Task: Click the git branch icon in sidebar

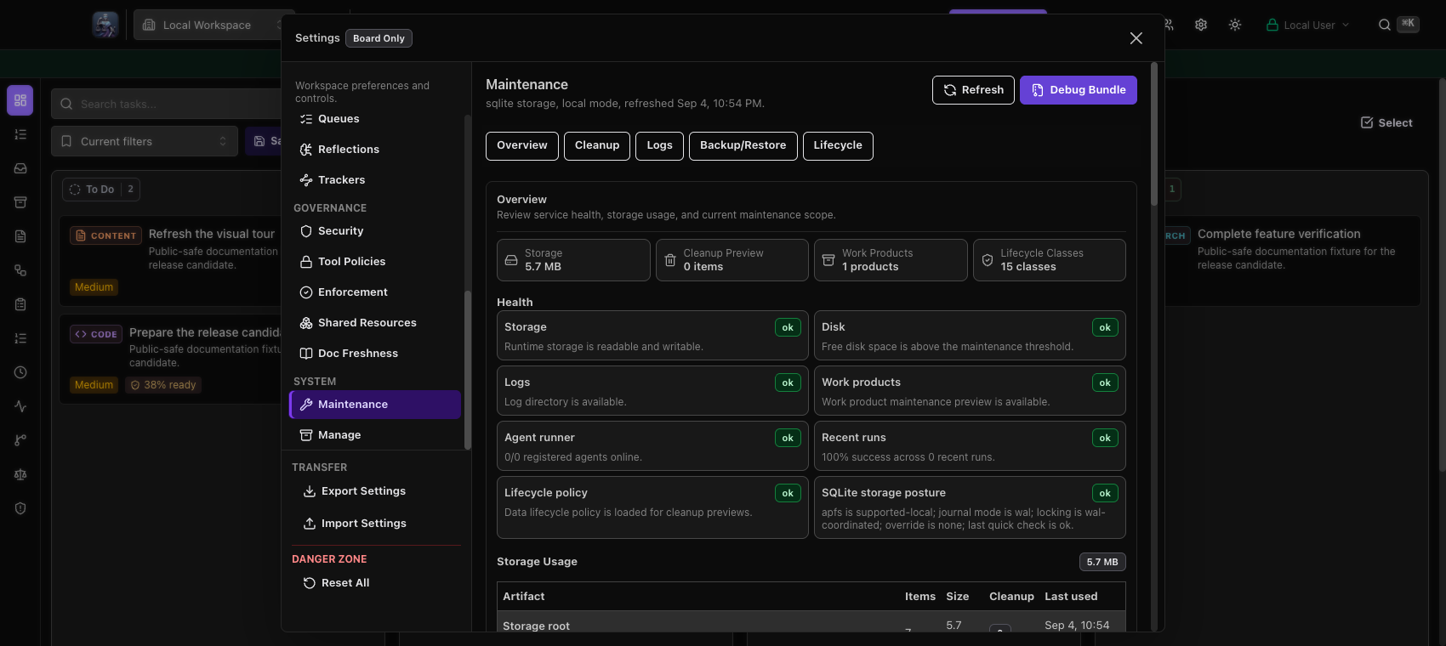Action: [x=20, y=440]
